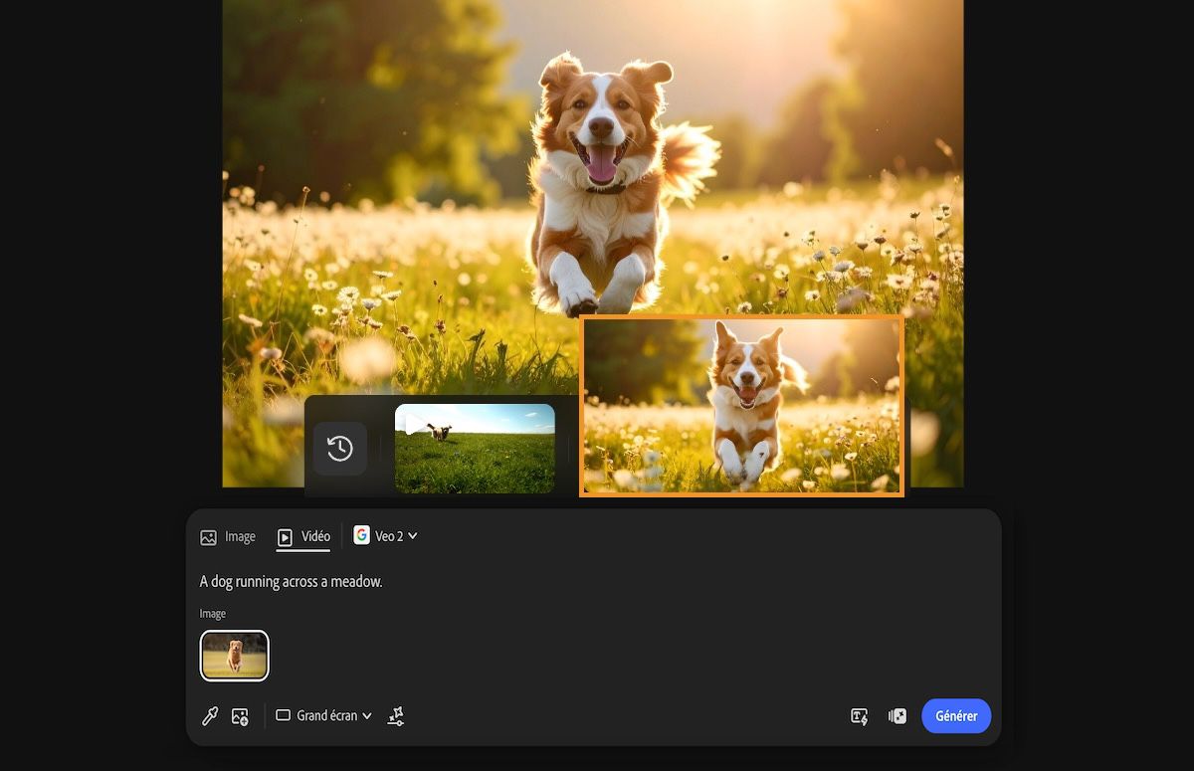Click the Google logo beside Veo 2
The image size is (1194, 771).
(x=361, y=535)
